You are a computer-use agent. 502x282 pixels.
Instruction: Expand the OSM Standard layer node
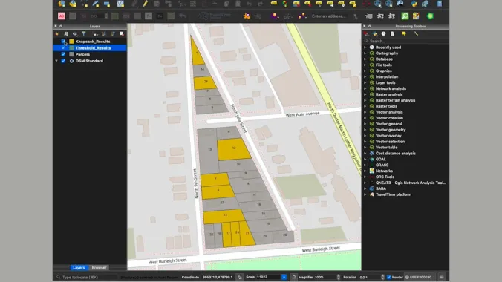(x=56, y=61)
